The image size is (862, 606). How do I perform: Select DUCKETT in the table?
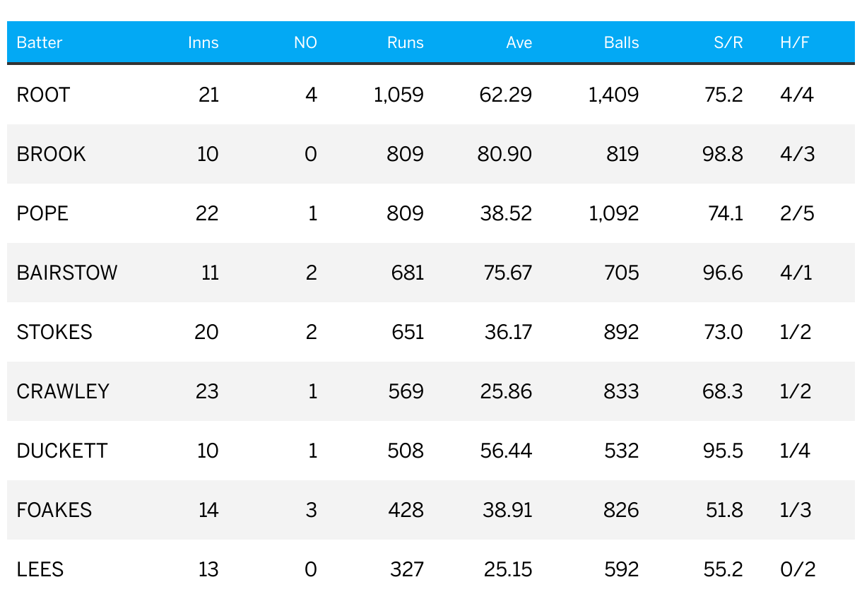point(62,451)
